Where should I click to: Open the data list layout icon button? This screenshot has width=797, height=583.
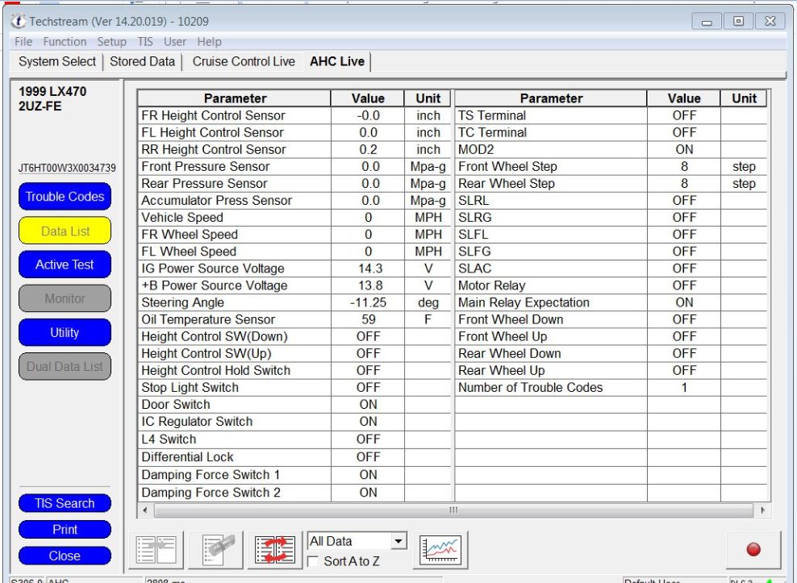[x=156, y=549]
